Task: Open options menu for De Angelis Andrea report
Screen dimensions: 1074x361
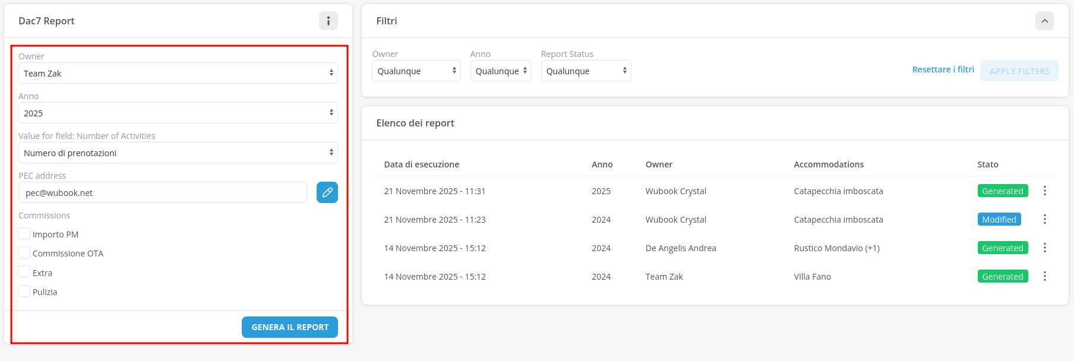Action: click(x=1044, y=248)
